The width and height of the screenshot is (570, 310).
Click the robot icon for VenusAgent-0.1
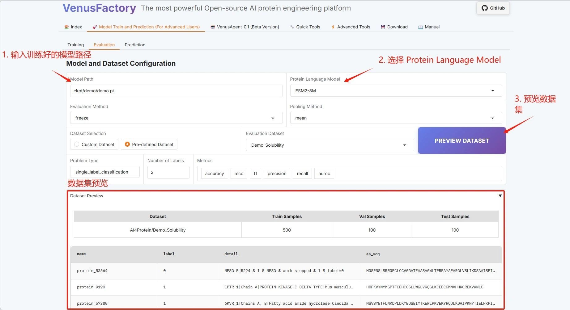(213, 27)
